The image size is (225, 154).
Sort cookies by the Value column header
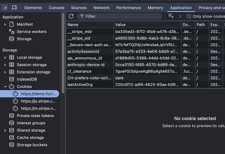click(147, 25)
